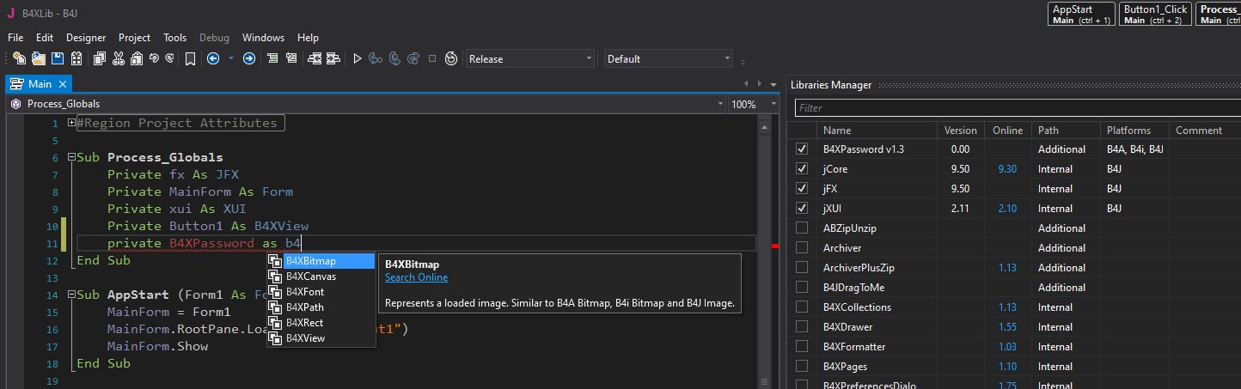Navigate forward with the blue arrow
This screenshot has width=1241, height=389.
249,58
